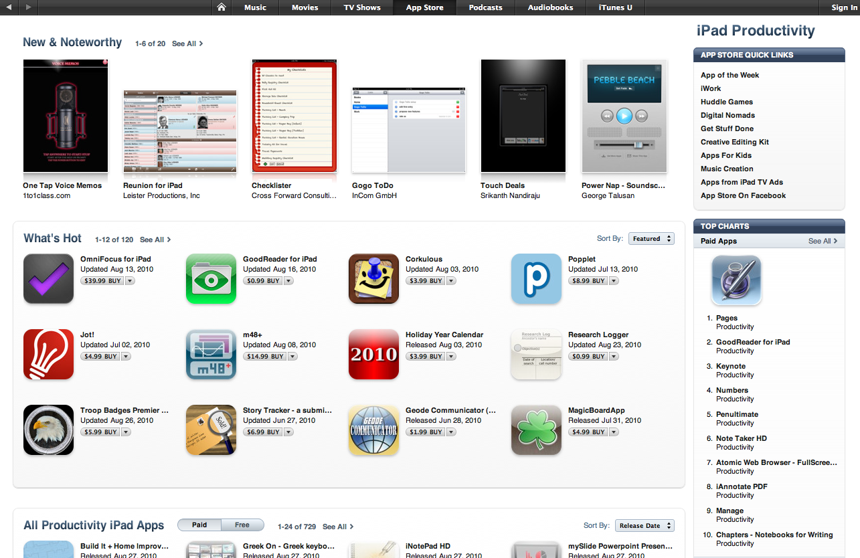
Task: Open the Movies tab
Action: tap(305, 7)
